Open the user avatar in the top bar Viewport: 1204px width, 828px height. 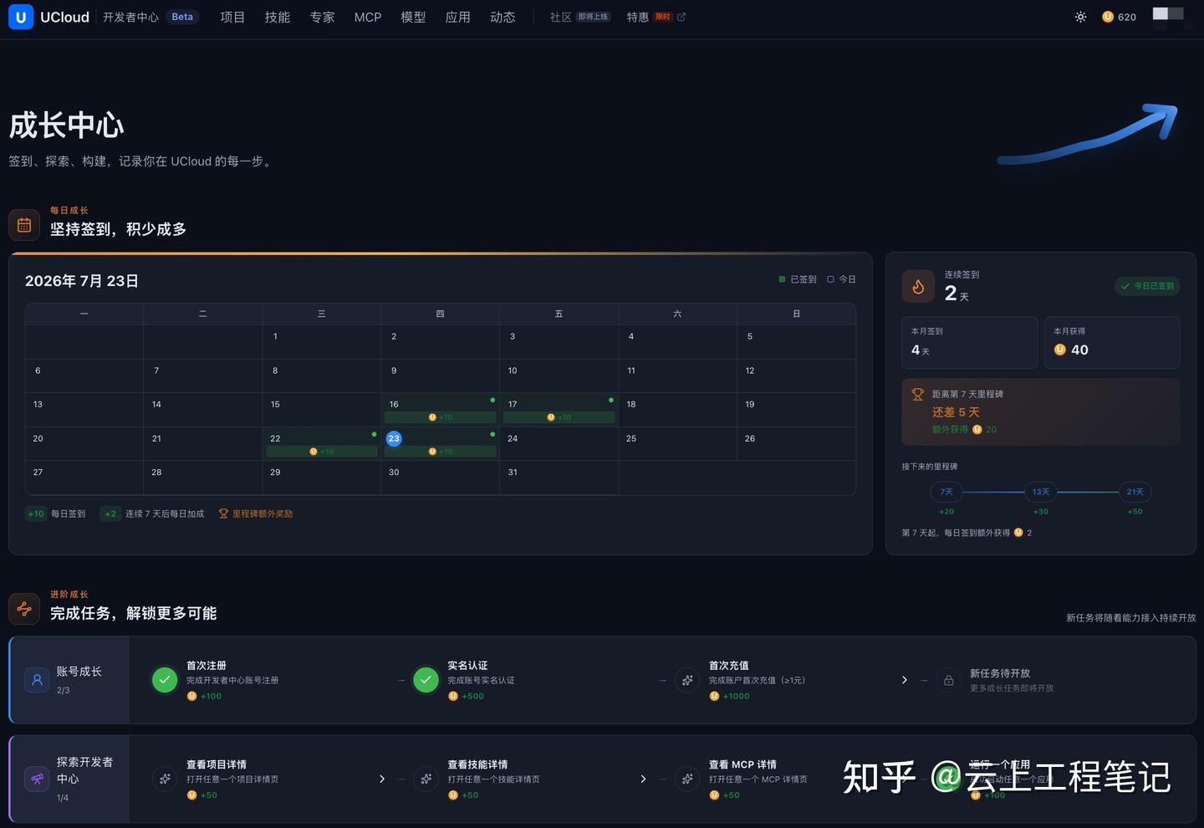coord(1168,14)
